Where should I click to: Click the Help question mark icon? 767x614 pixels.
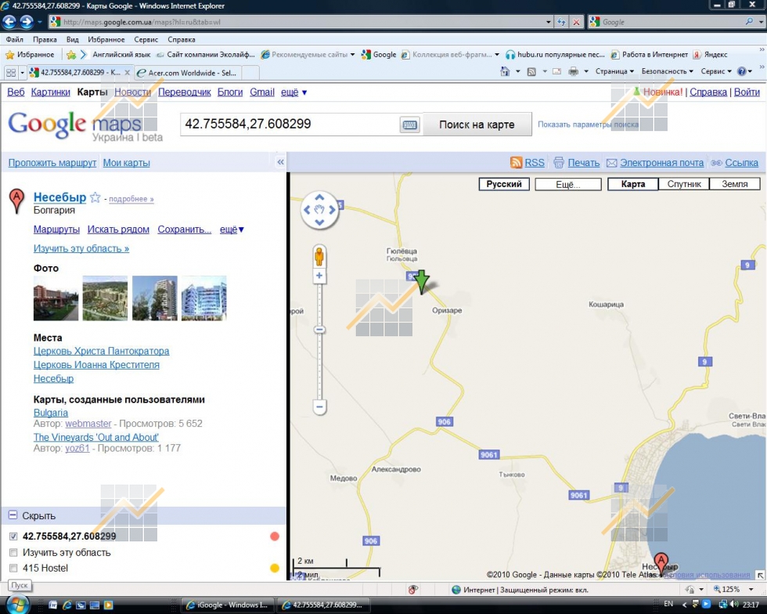pos(742,71)
